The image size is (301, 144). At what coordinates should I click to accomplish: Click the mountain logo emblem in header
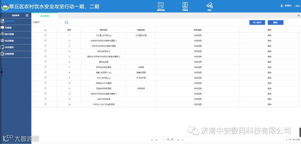pyautogui.click(x=5, y=7)
